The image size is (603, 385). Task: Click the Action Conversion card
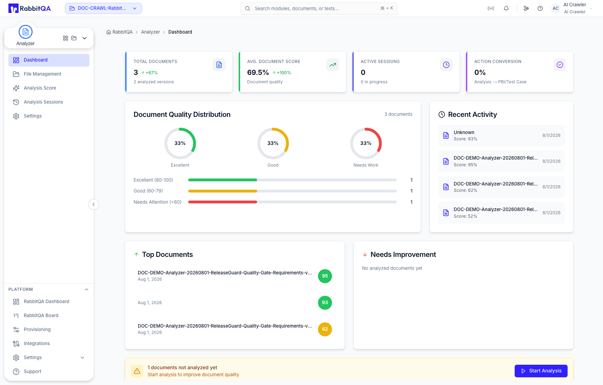click(x=520, y=72)
